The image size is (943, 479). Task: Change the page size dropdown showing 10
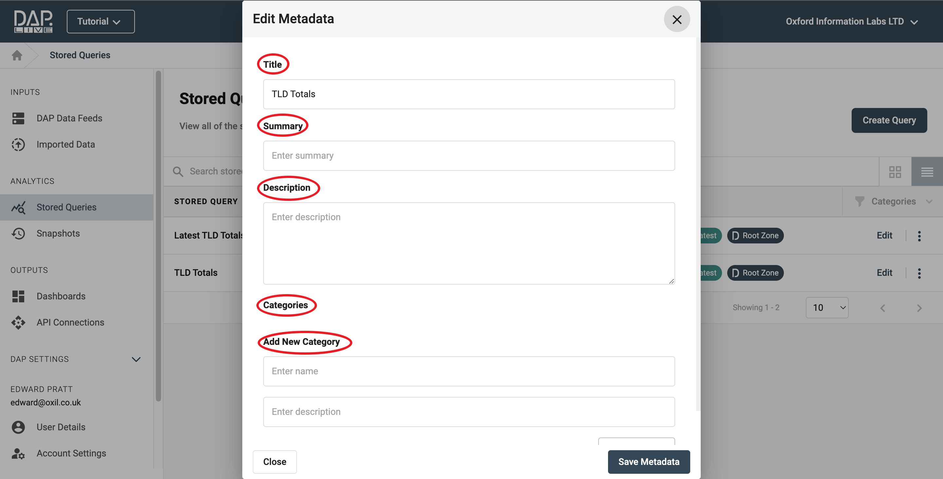[826, 308]
